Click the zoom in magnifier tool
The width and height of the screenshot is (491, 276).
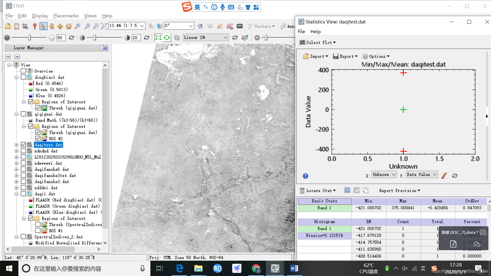87,26
